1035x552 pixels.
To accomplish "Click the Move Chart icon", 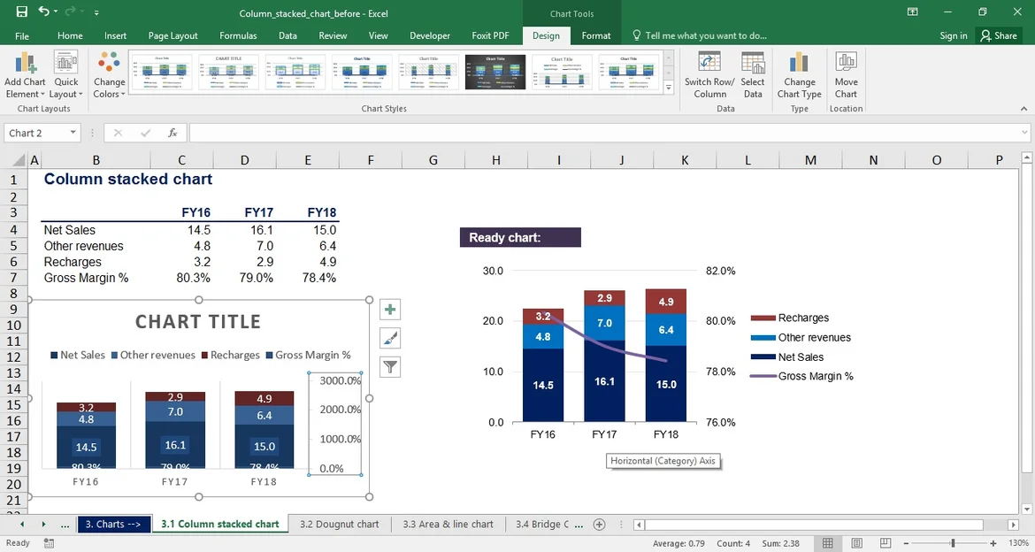I will [846, 63].
